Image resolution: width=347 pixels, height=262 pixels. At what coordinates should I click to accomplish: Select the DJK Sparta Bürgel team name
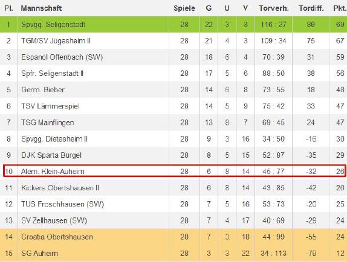point(51,155)
